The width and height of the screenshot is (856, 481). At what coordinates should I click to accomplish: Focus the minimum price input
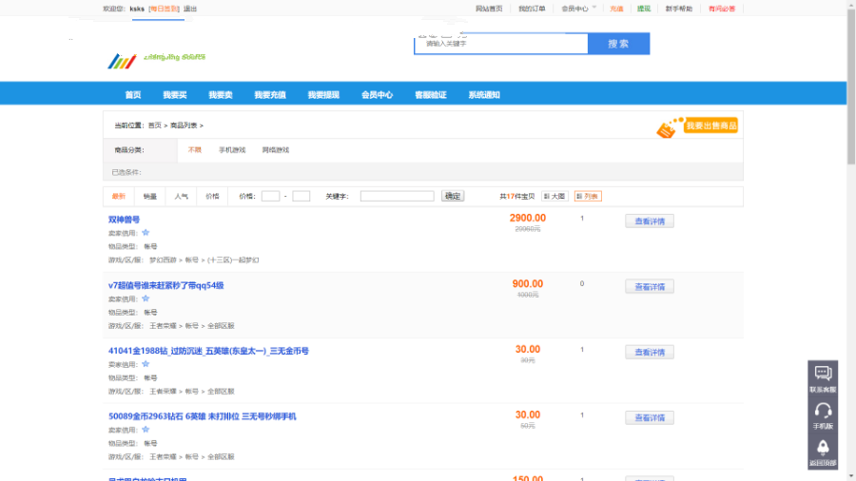270,197
